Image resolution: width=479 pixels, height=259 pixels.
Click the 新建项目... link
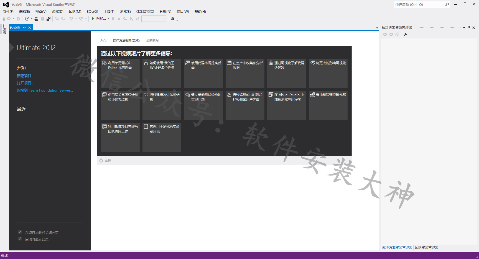(25, 76)
